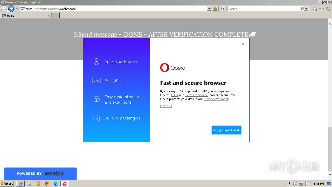Refresh the page using the refresh icon
Screen dimensions: 332x187
222,9
